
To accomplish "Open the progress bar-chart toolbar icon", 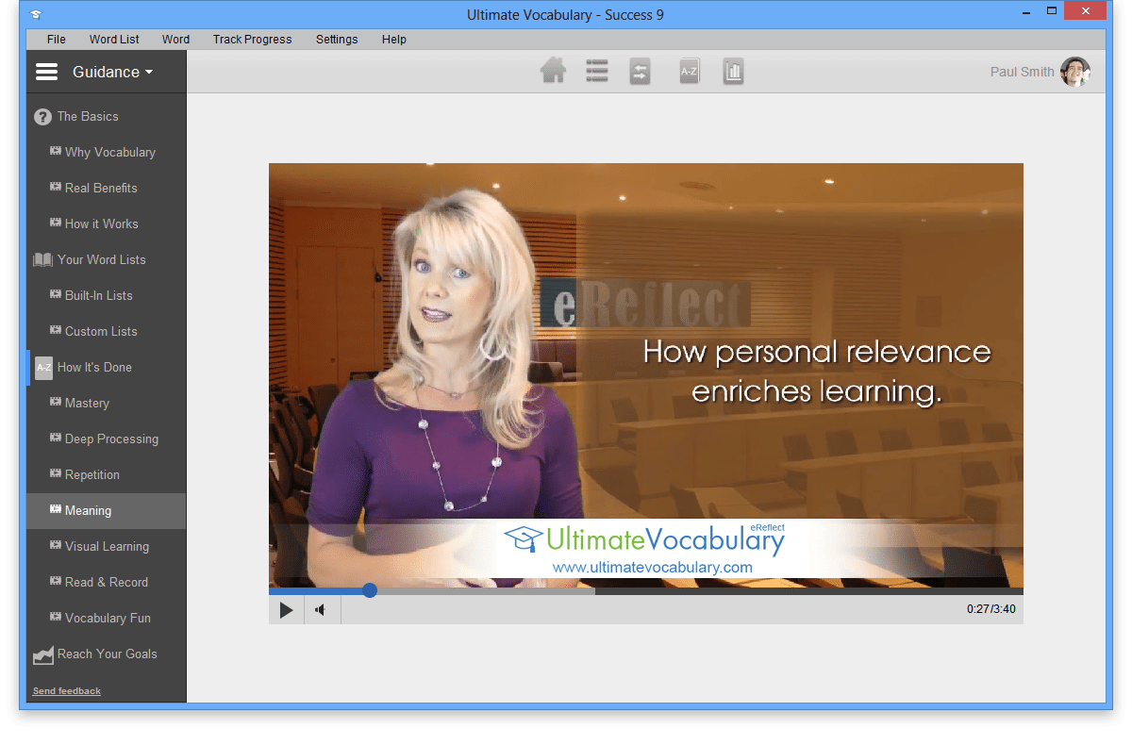I will pos(734,72).
